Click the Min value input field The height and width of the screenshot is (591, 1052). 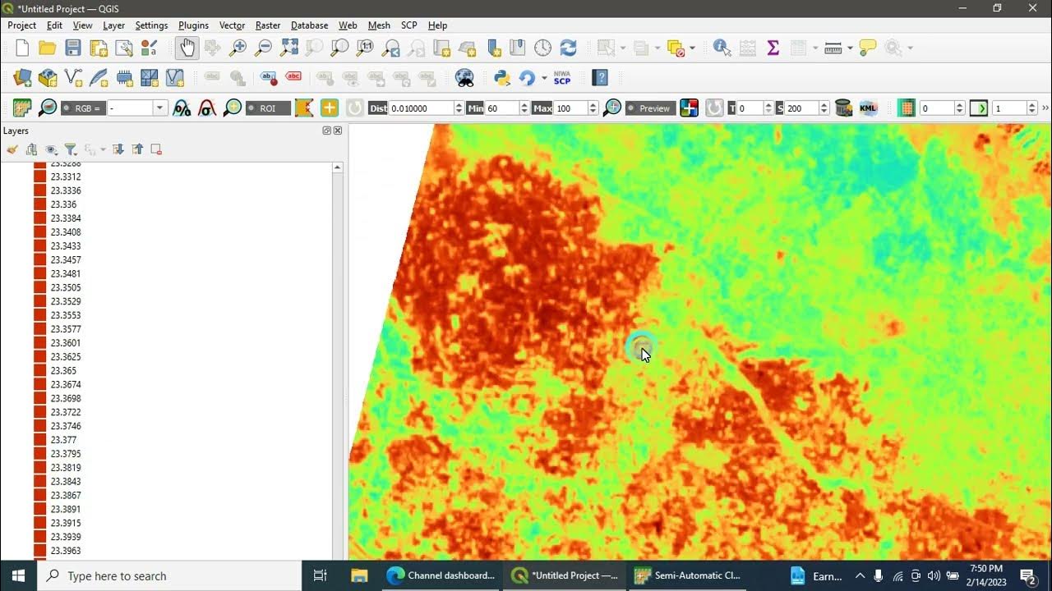pos(501,108)
